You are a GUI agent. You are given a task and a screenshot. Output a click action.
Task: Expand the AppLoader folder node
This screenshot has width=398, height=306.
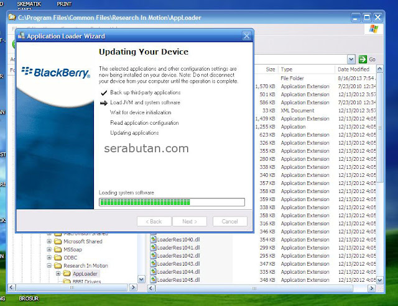[x=58, y=274]
